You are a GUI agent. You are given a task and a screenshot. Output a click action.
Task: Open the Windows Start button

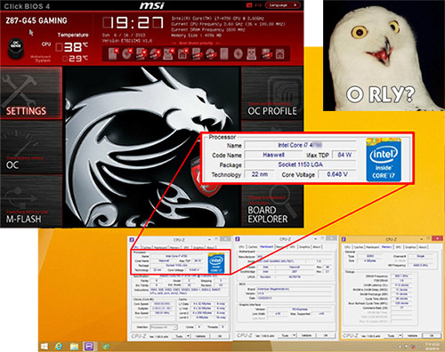coord(44,347)
